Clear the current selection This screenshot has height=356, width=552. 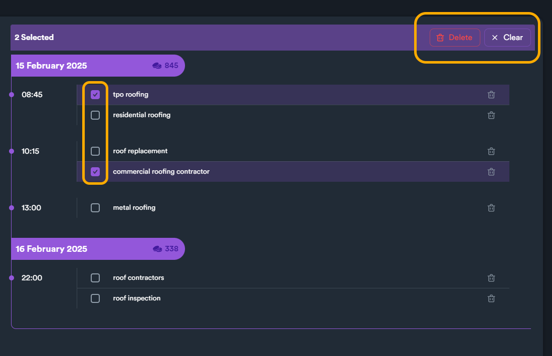(x=507, y=38)
